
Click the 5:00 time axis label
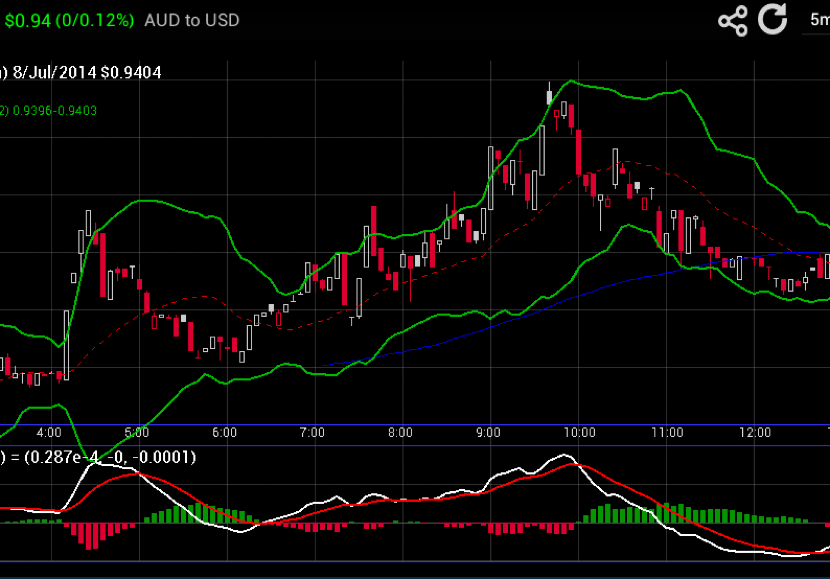click(137, 432)
